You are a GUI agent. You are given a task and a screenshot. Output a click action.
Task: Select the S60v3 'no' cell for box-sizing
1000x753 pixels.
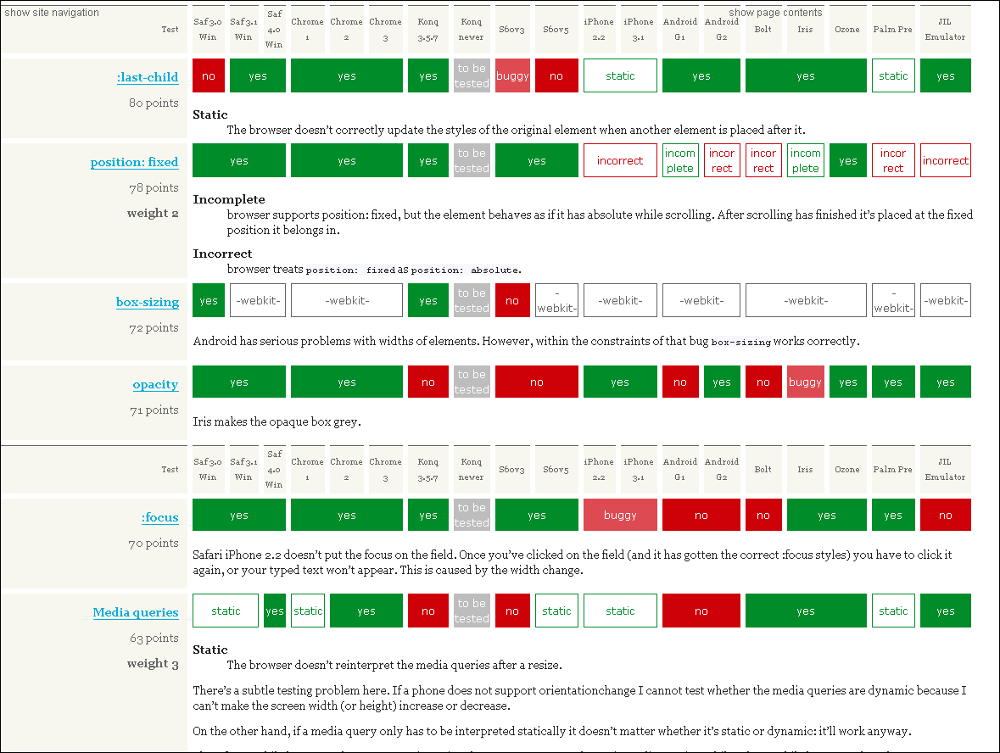[512, 300]
